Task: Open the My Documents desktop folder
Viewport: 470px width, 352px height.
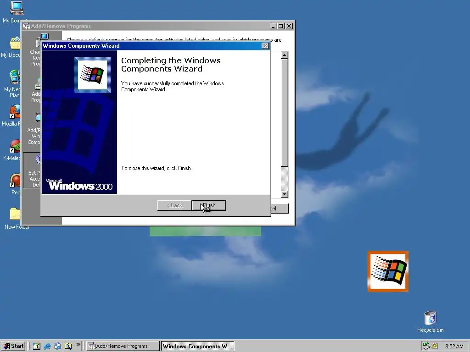Action: [12, 47]
